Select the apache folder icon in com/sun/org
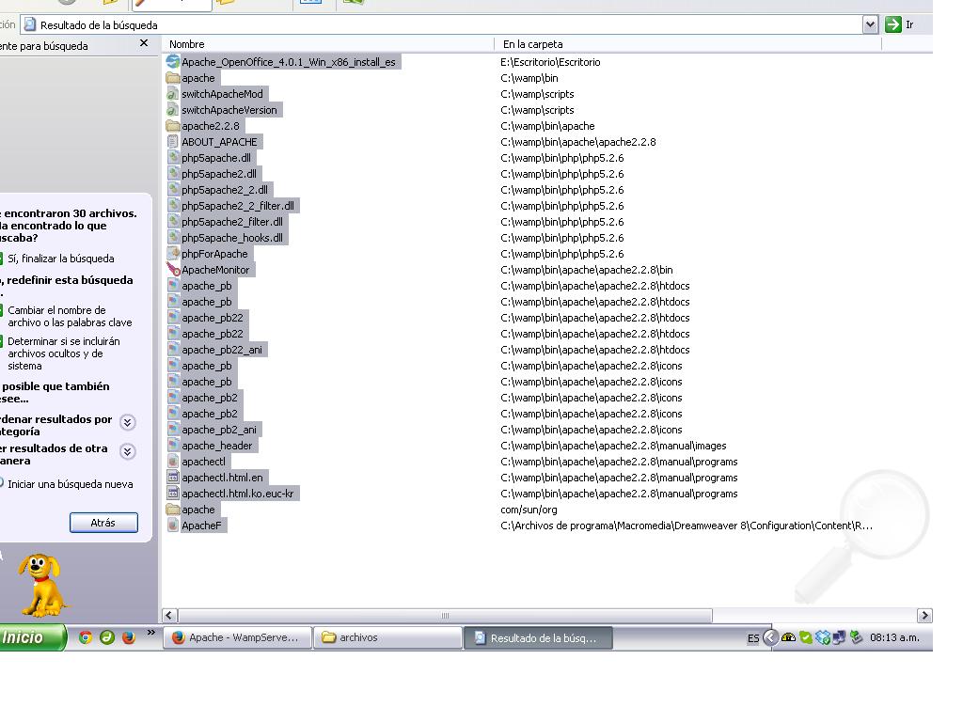Viewport: 963px width, 722px height. pyautogui.click(x=173, y=509)
